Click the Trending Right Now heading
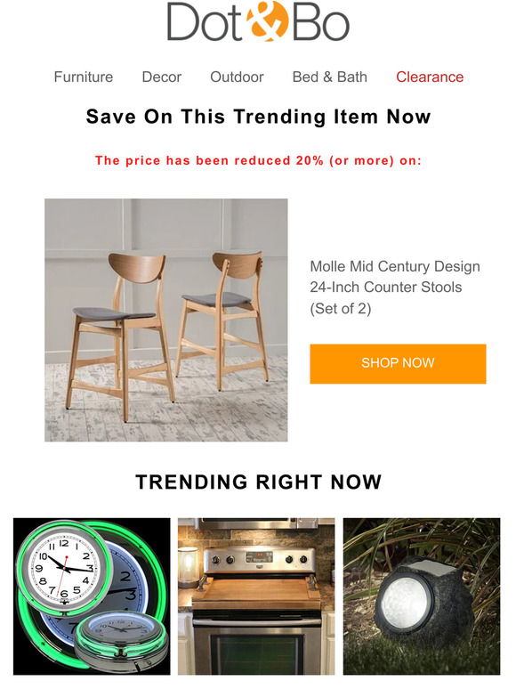The width and height of the screenshot is (516, 689). click(258, 482)
